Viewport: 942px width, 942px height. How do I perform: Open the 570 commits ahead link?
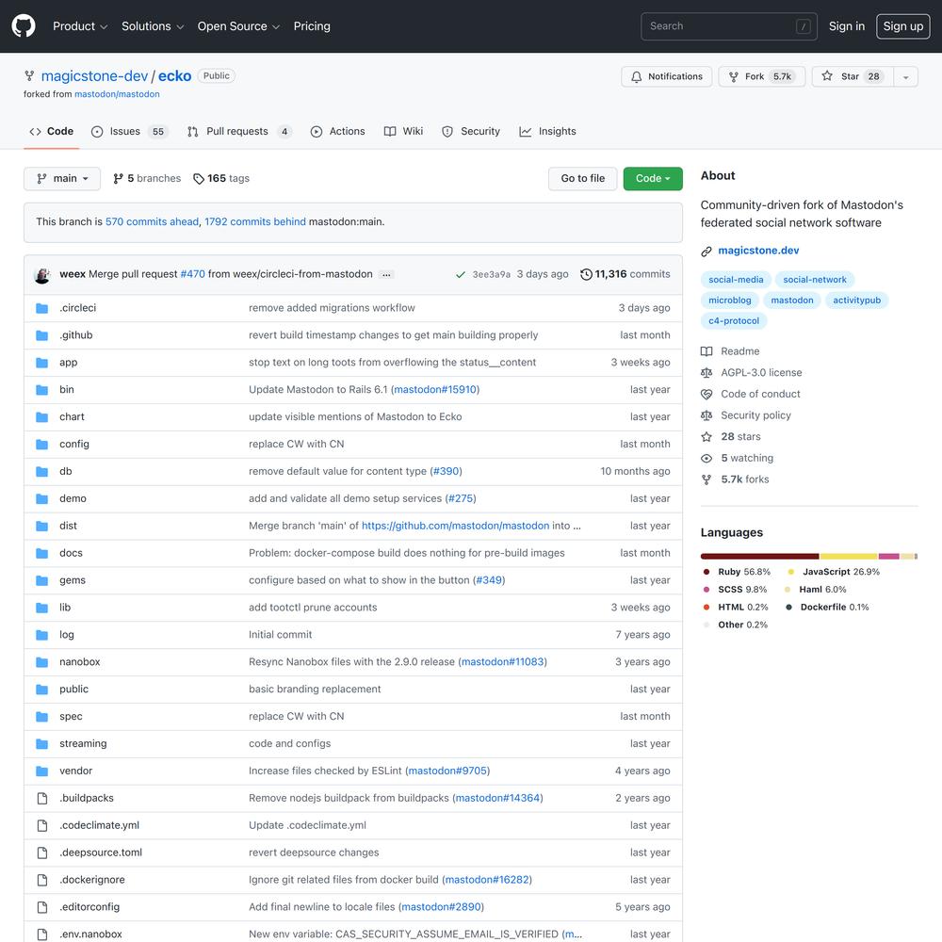pos(152,221)
